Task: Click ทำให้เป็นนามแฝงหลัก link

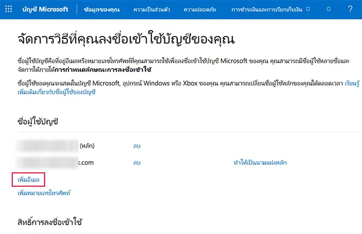Action: (260, 163)
